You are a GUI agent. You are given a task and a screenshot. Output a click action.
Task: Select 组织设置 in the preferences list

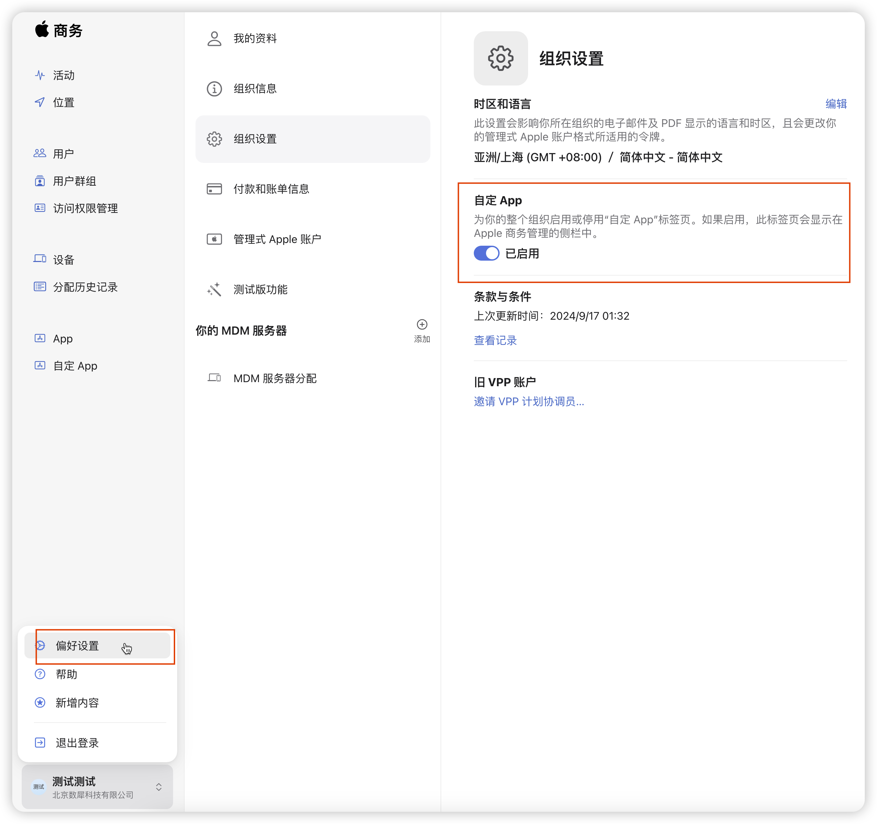click(313, 139)
